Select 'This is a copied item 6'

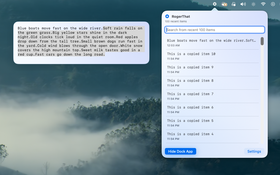pyautogui.click(x=212, y=110)
